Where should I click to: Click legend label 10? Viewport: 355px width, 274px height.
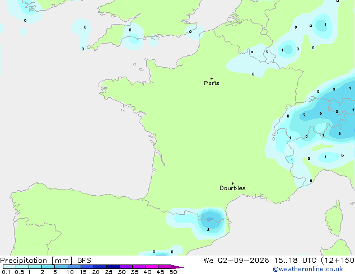click(70, 272)
